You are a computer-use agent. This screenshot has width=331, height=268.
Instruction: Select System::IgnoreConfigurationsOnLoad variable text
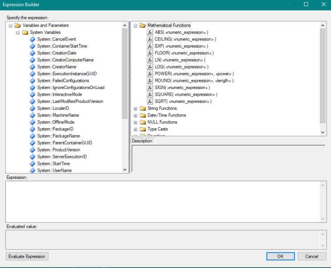(x=71, y=88)
